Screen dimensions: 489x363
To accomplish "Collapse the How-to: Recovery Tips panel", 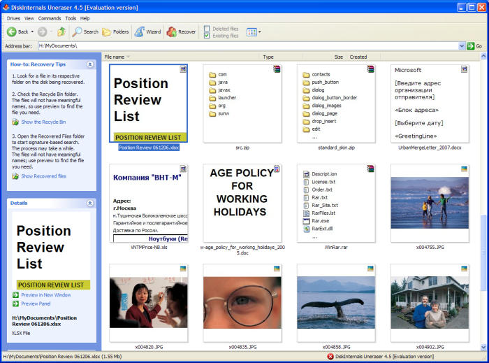I will click(x=90, y=64).
